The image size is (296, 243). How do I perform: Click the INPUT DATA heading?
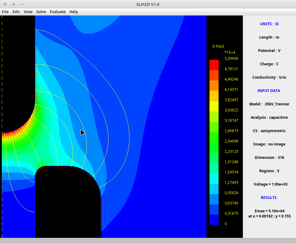click(x=269, y=91)
